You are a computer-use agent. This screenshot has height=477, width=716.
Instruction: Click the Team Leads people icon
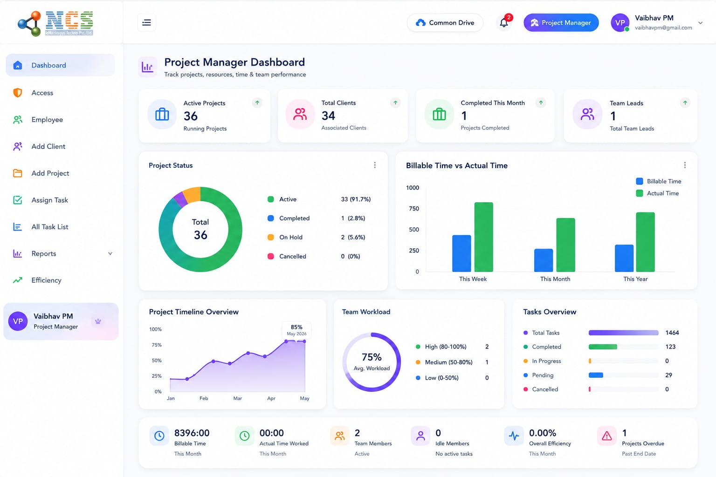(587, 114)
